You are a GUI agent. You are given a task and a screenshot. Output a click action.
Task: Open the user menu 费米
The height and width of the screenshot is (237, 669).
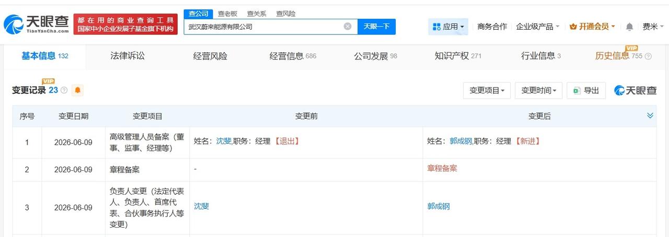click(x=653, y=27)
